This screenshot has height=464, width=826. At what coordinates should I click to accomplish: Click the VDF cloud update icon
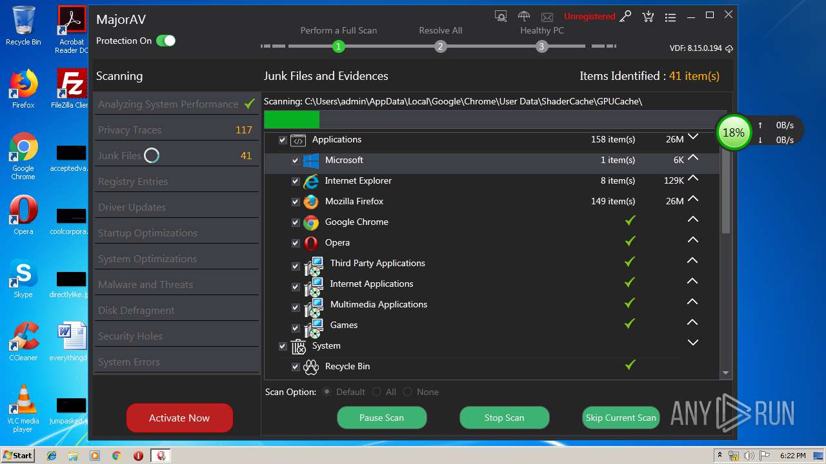[729, 48]
